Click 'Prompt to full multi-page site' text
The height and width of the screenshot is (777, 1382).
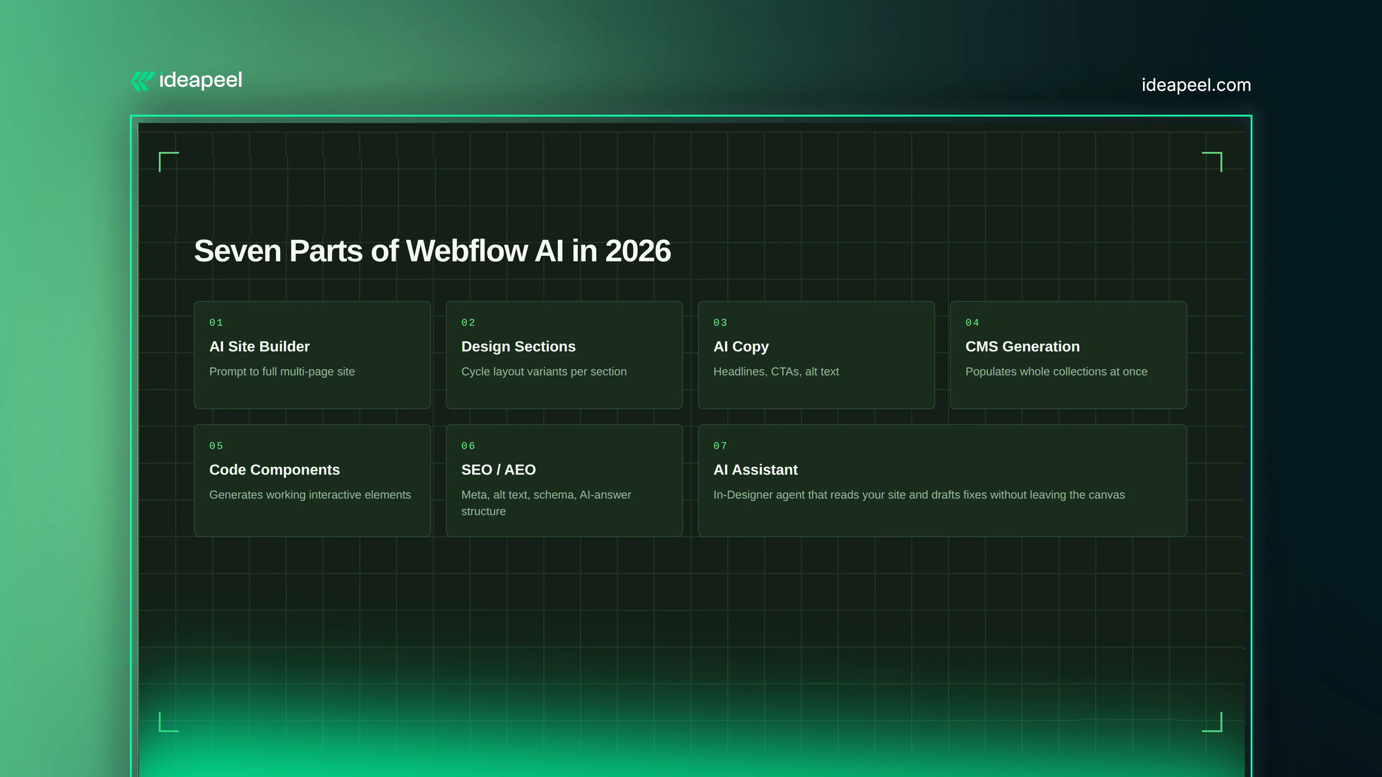click(282, 372)
